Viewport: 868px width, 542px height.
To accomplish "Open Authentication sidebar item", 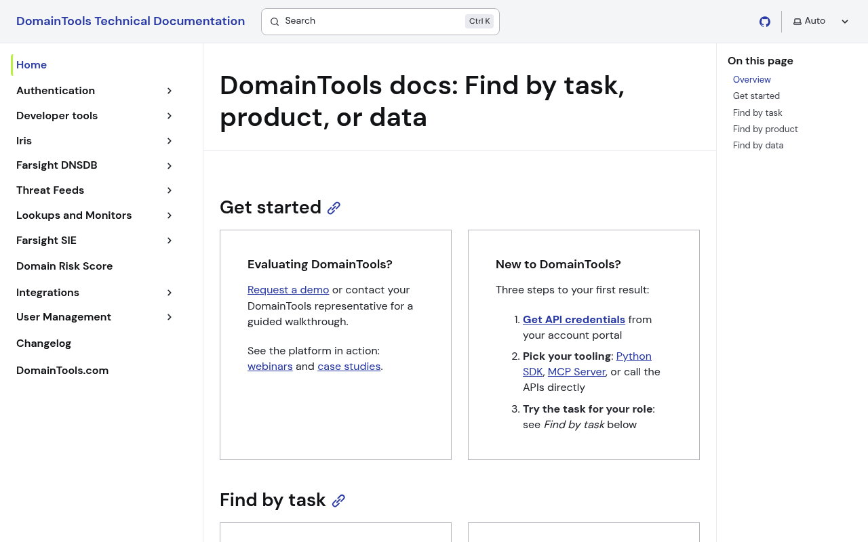I will pos(56,91).
